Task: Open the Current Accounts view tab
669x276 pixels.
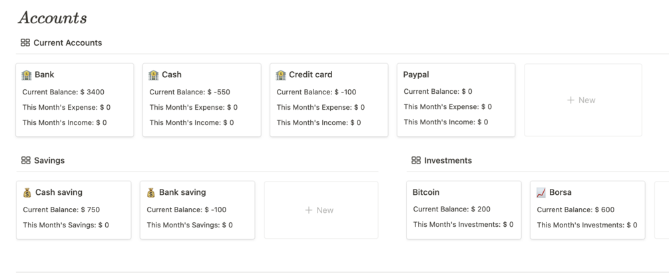Action: point(67,43)
